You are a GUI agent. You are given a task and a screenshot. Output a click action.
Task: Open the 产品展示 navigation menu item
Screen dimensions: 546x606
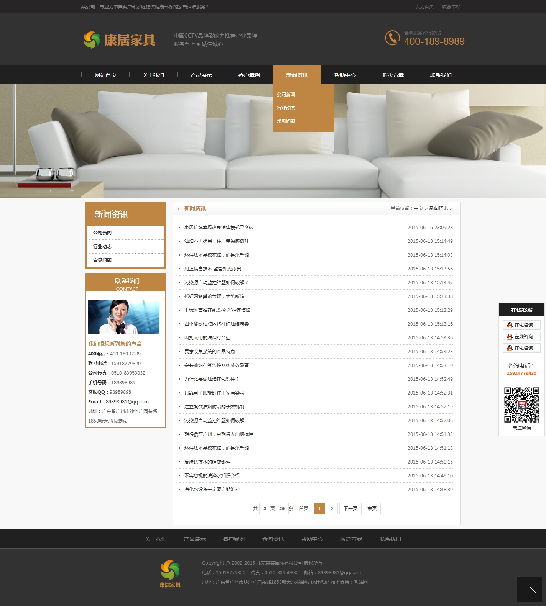(x=201, y=75)
